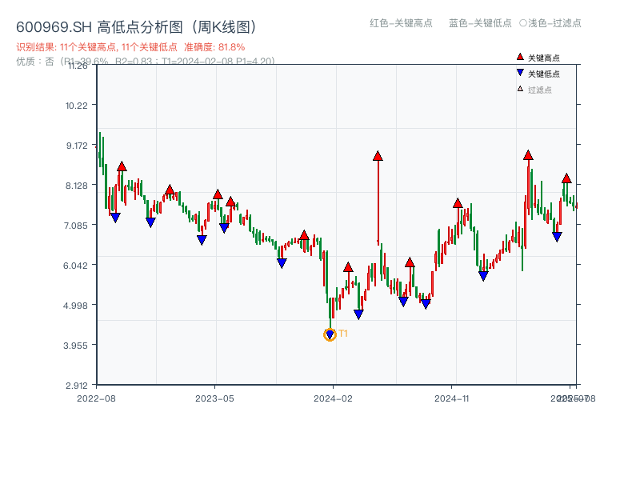
Task: Click the 2.912 y-axis label
Action: pyautogui.click(x=77, y=386)
